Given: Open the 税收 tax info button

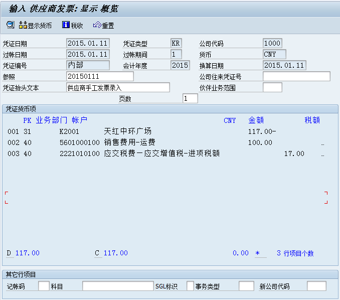Looking at the screenshot, I should click(x=72, y=26).
